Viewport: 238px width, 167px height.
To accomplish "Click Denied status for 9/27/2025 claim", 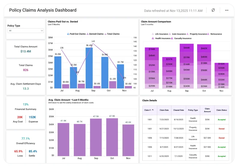I will tap(221, 129).
